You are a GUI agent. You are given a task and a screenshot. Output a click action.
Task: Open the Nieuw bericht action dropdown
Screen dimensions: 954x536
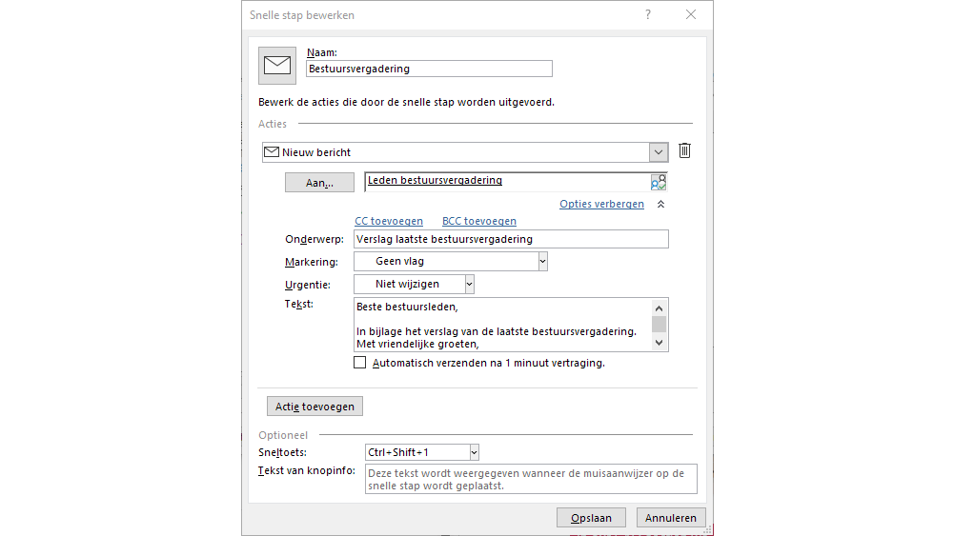pos(658,152)
